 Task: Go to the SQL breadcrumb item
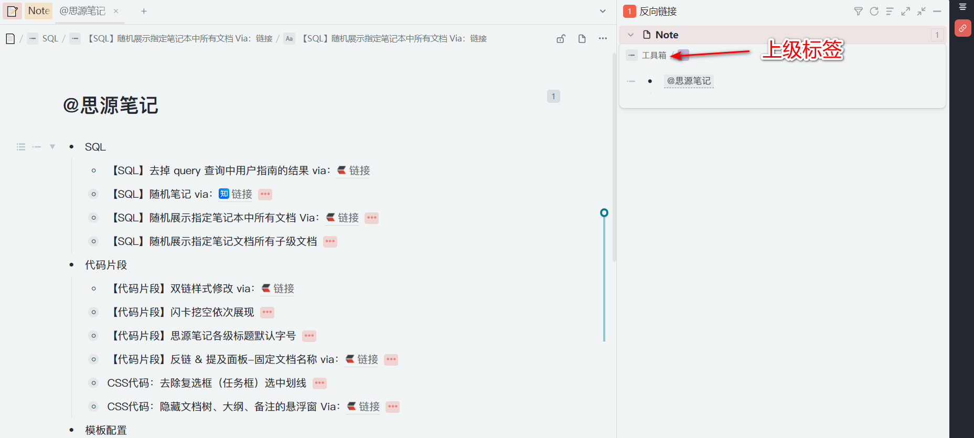pyautogui.click(x=50, y=39)
